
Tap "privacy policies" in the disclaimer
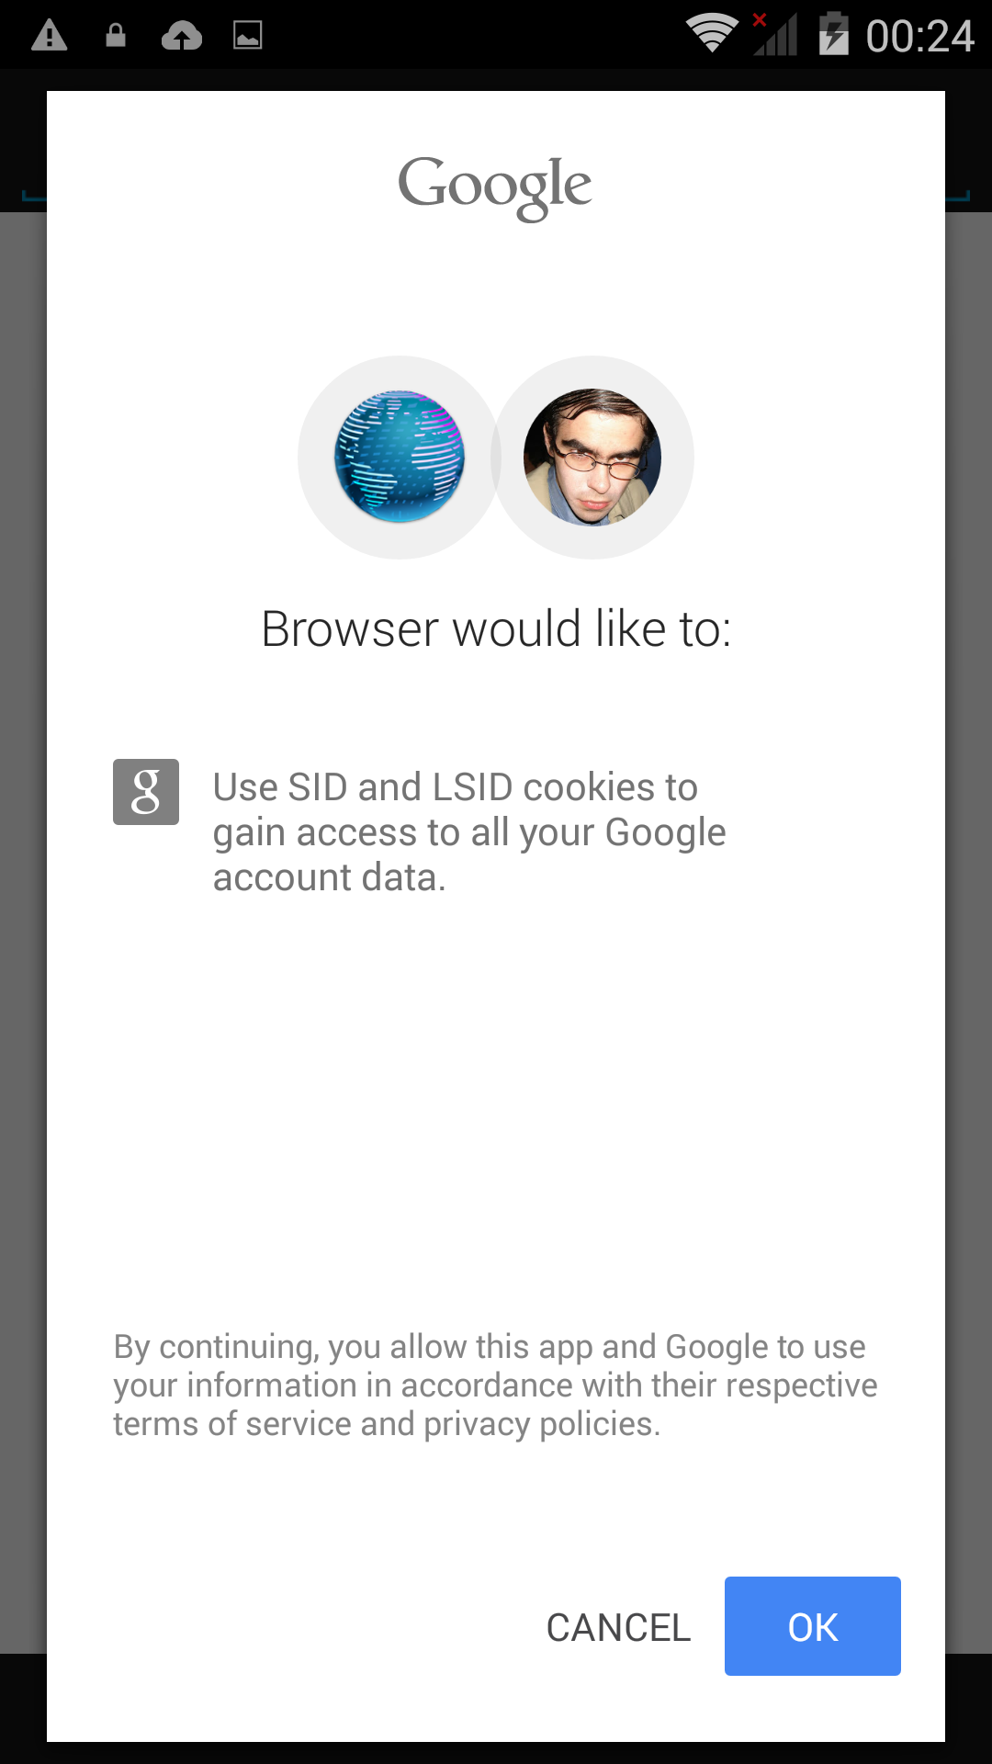click(x=539, y=1424)
